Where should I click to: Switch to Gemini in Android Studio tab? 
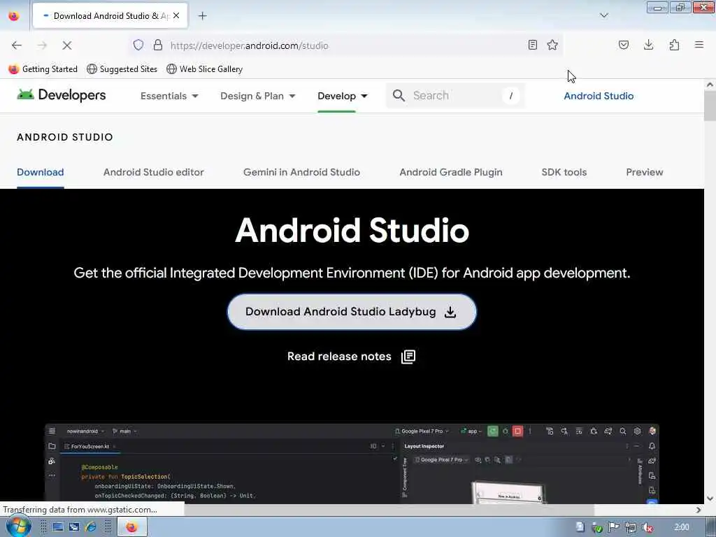(301, 172)
